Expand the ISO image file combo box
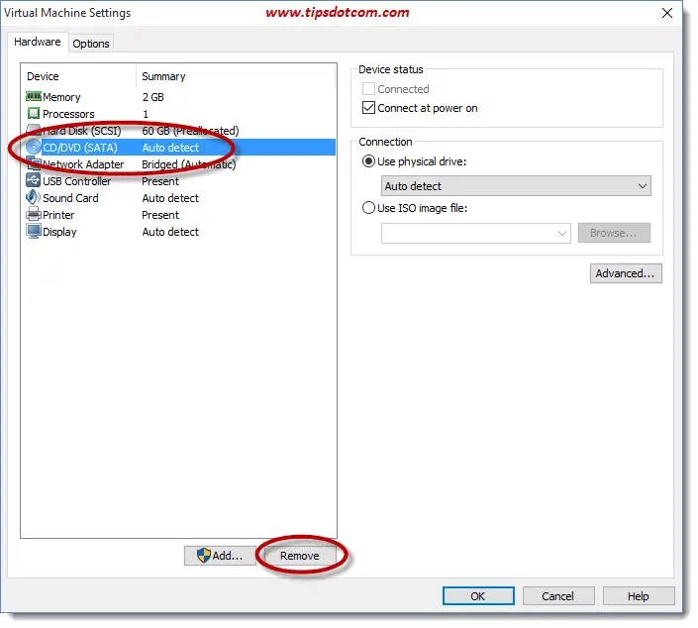Viewport: 698px width, 628px height. (562, 234)
